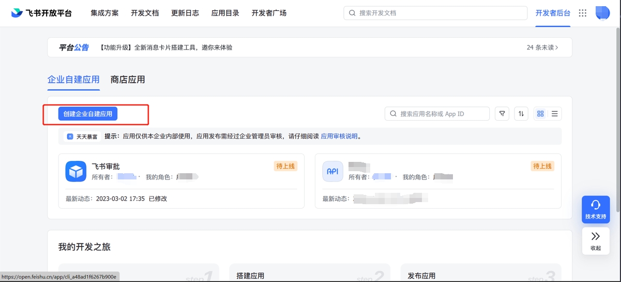Click the filter funnel icon
Viewport: 621px width, 282px height.
pos(502,113)
